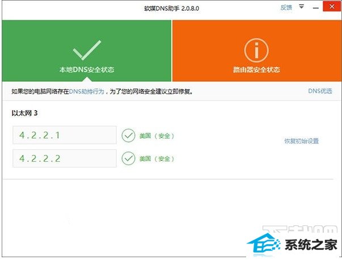Open the title bar dropdown menu arrow
The height and width of the screenshot is (260, 342).
tap(301, 7)
